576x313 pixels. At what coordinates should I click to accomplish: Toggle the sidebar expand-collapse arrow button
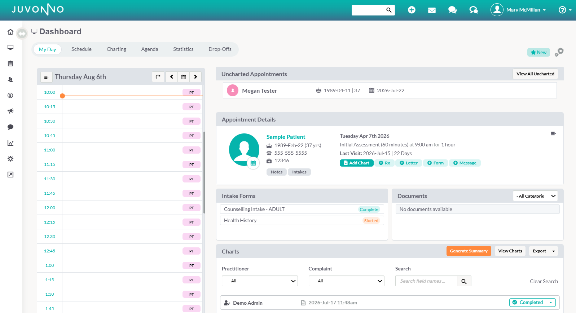22,34
